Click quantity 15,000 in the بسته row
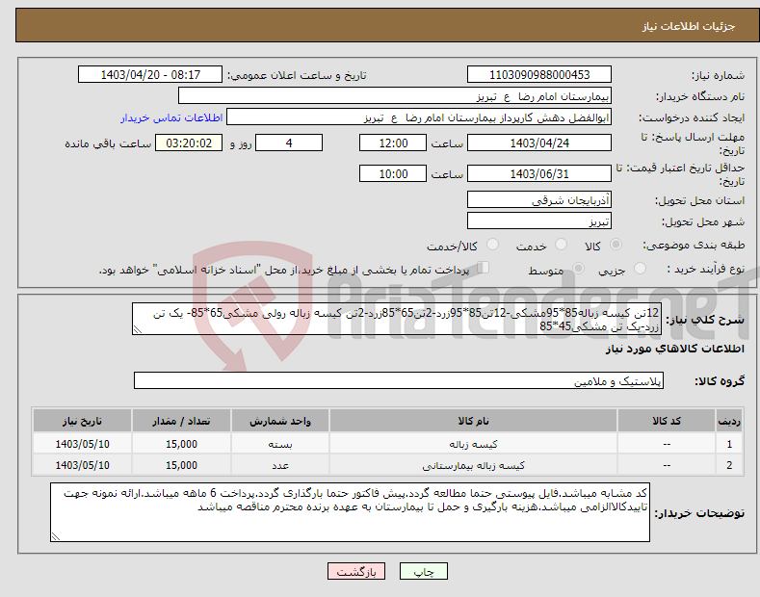760x597 pixels. (x=181, y=444)
